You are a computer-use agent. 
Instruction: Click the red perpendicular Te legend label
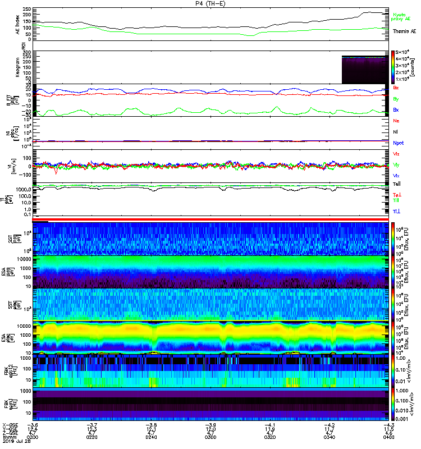tap(397, 195)
